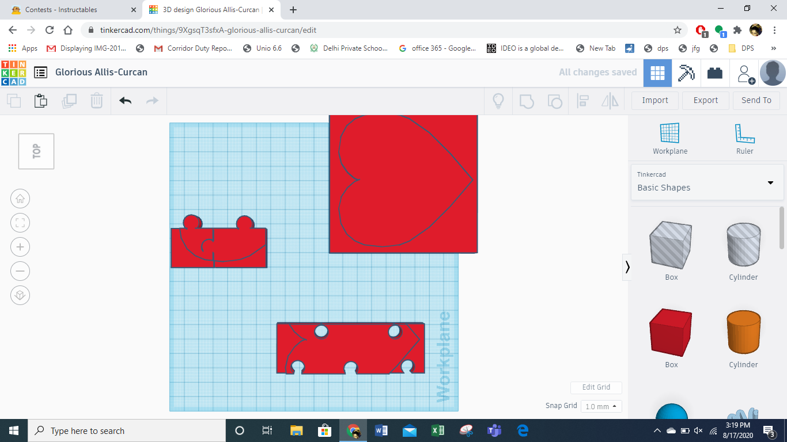Open the IDEO is a global de... bookmark
This screenshot has width=787, height=442.
[x=525, y=48]
